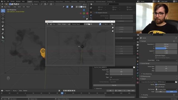Viewport: 178px width, 100px height.
Task: Select the BW color mode button
Action: [161, 92]
